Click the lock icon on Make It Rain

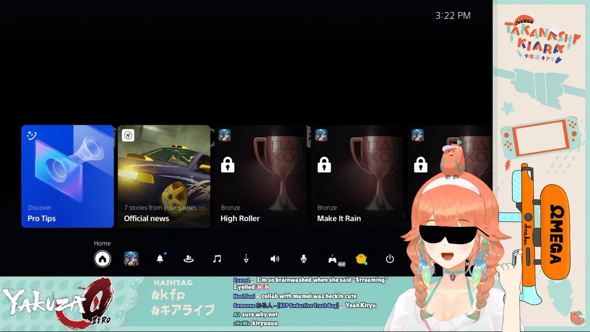pos(324,165)
